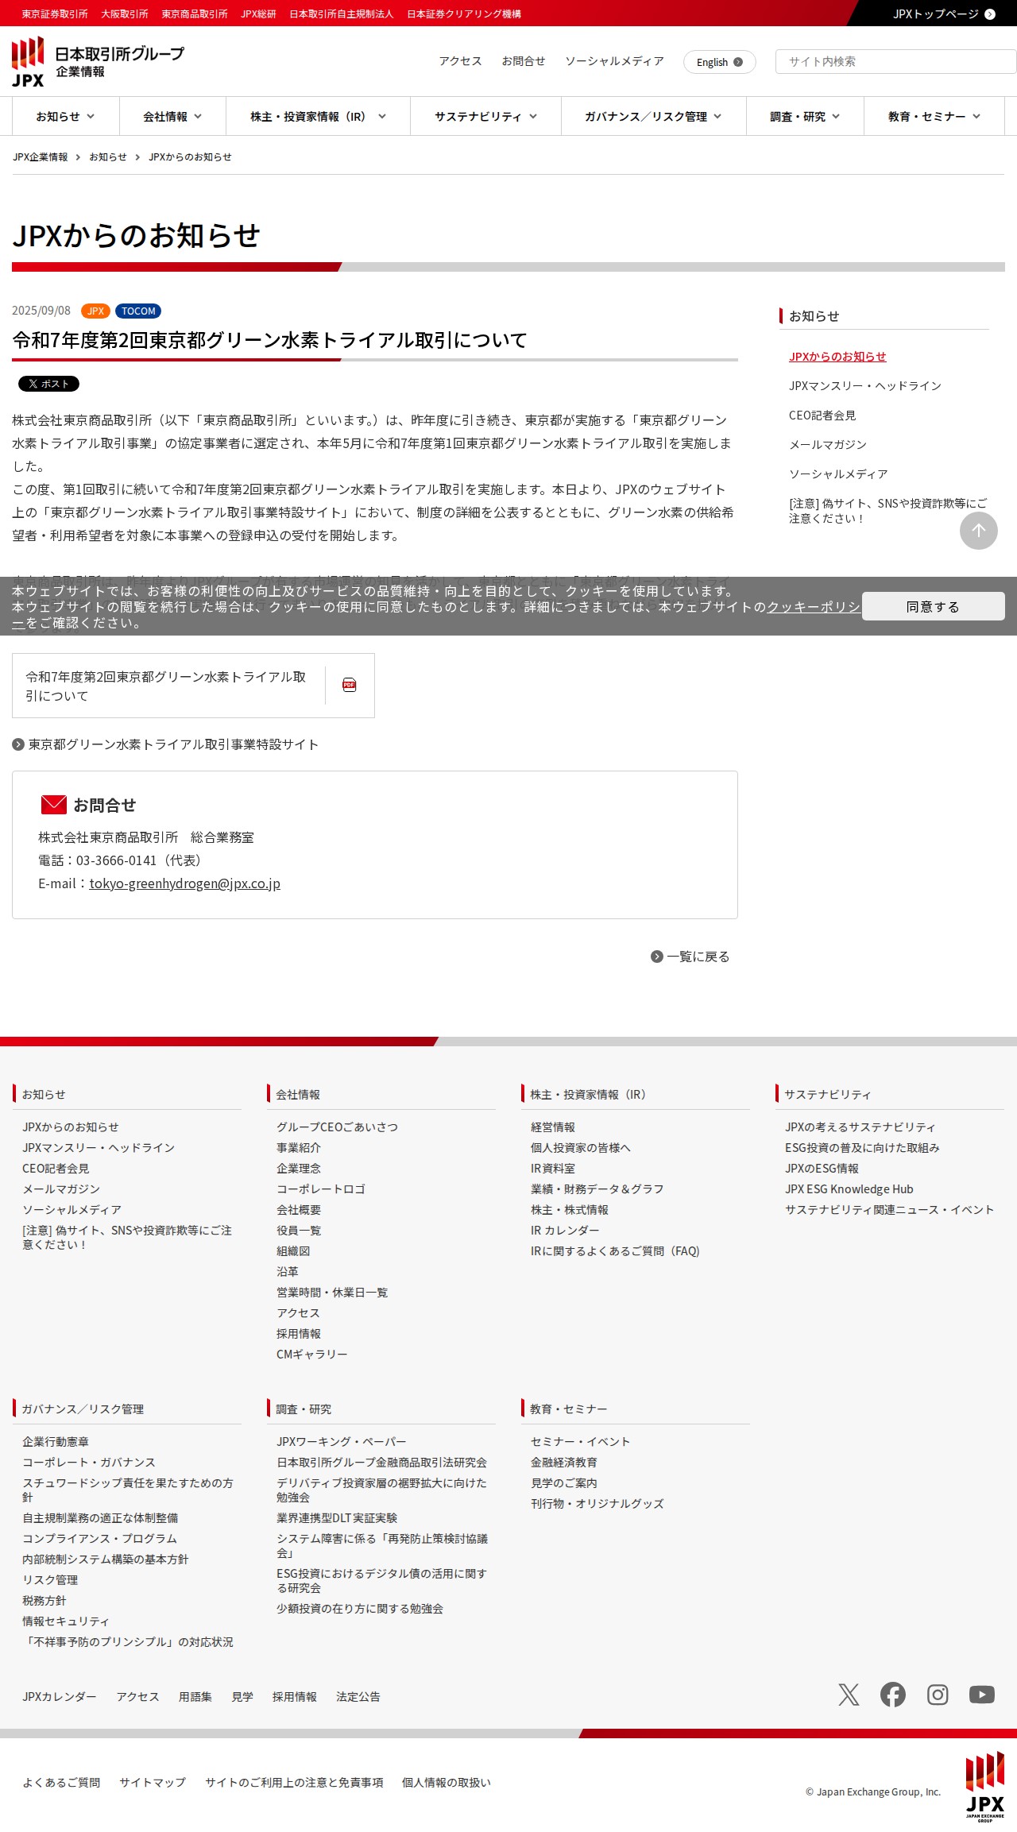Switch language with the English button

point(720,62)
